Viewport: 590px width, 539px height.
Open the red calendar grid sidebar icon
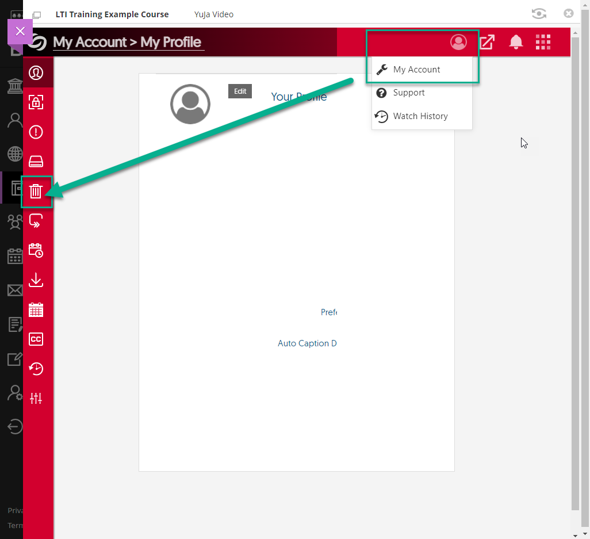pyautogui.click(x=36, y=310)
